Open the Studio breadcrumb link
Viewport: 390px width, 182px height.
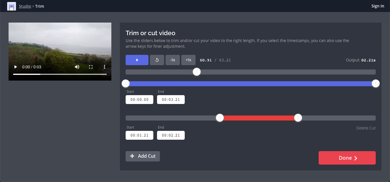(x=25, y=6)
